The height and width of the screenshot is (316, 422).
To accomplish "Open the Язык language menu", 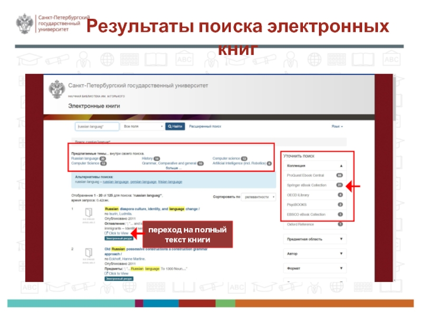I will 337,126.
